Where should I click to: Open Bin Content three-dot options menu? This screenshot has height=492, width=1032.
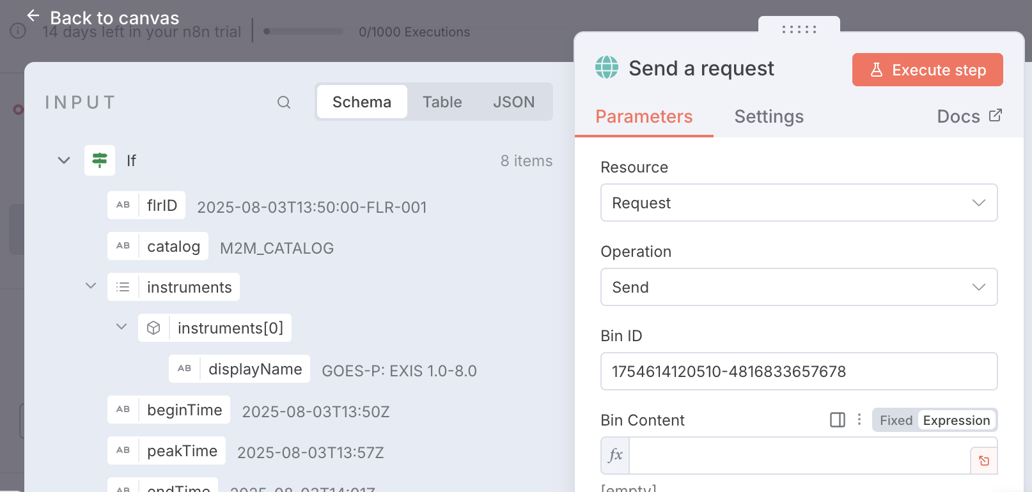(859, 420)
